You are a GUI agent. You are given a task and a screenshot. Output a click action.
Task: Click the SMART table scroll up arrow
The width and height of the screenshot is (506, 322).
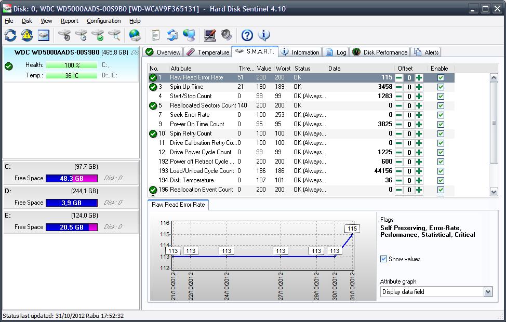pyautogui.click(x=494, y=77)
